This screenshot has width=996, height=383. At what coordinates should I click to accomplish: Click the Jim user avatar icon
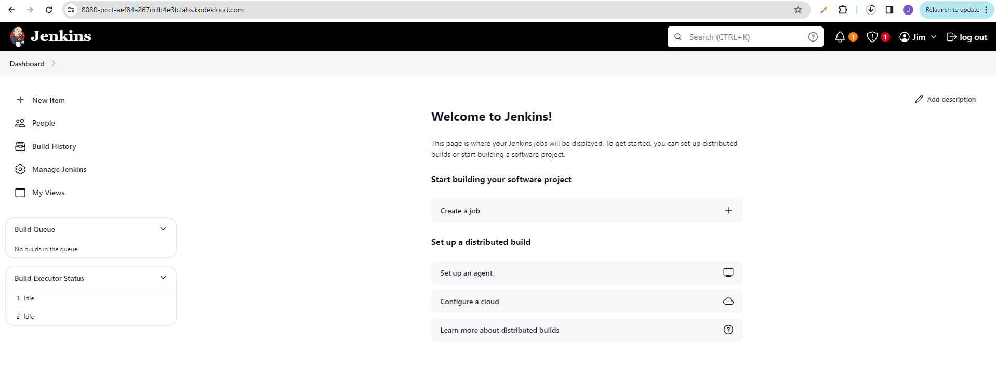click(905, 37)
